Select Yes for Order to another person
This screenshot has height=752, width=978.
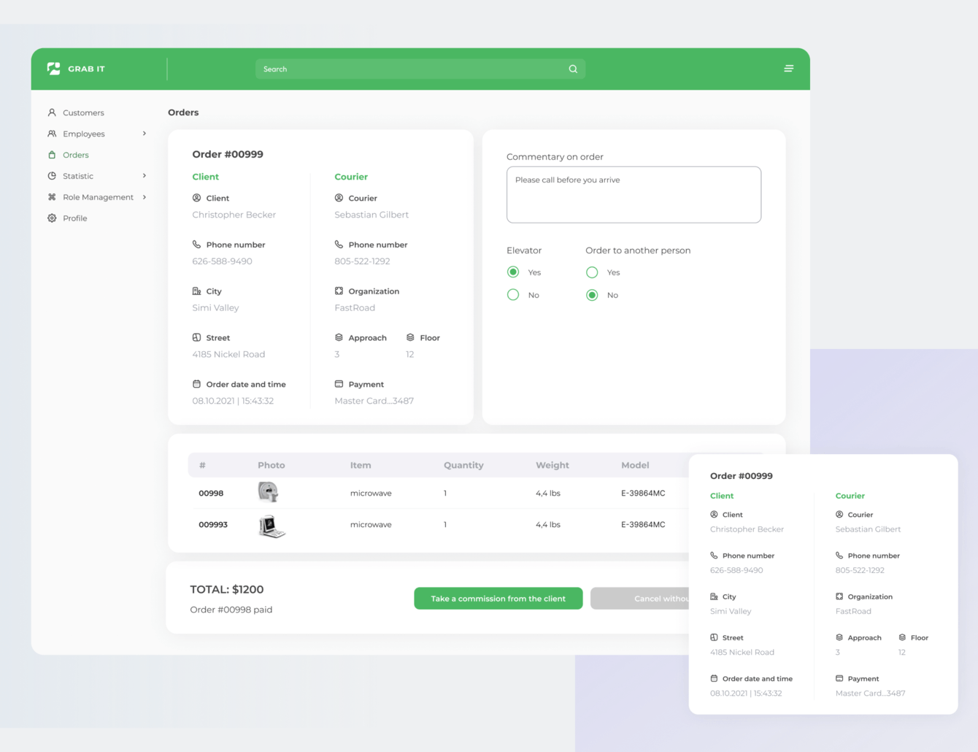coord(592,272)
